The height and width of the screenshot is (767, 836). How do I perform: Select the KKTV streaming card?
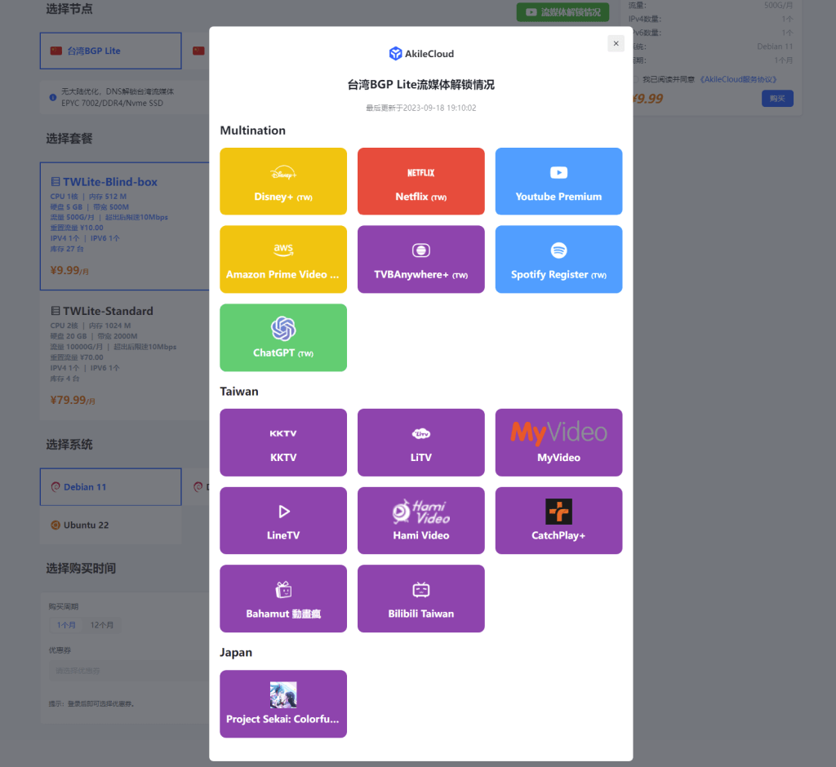tap(283, 442)
